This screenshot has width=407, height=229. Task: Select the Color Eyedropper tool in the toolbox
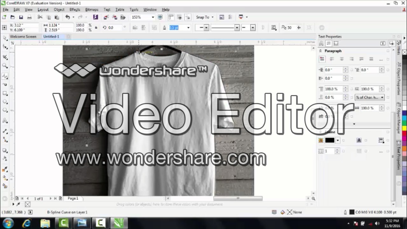pyautogui.click(x=5, y=170)
